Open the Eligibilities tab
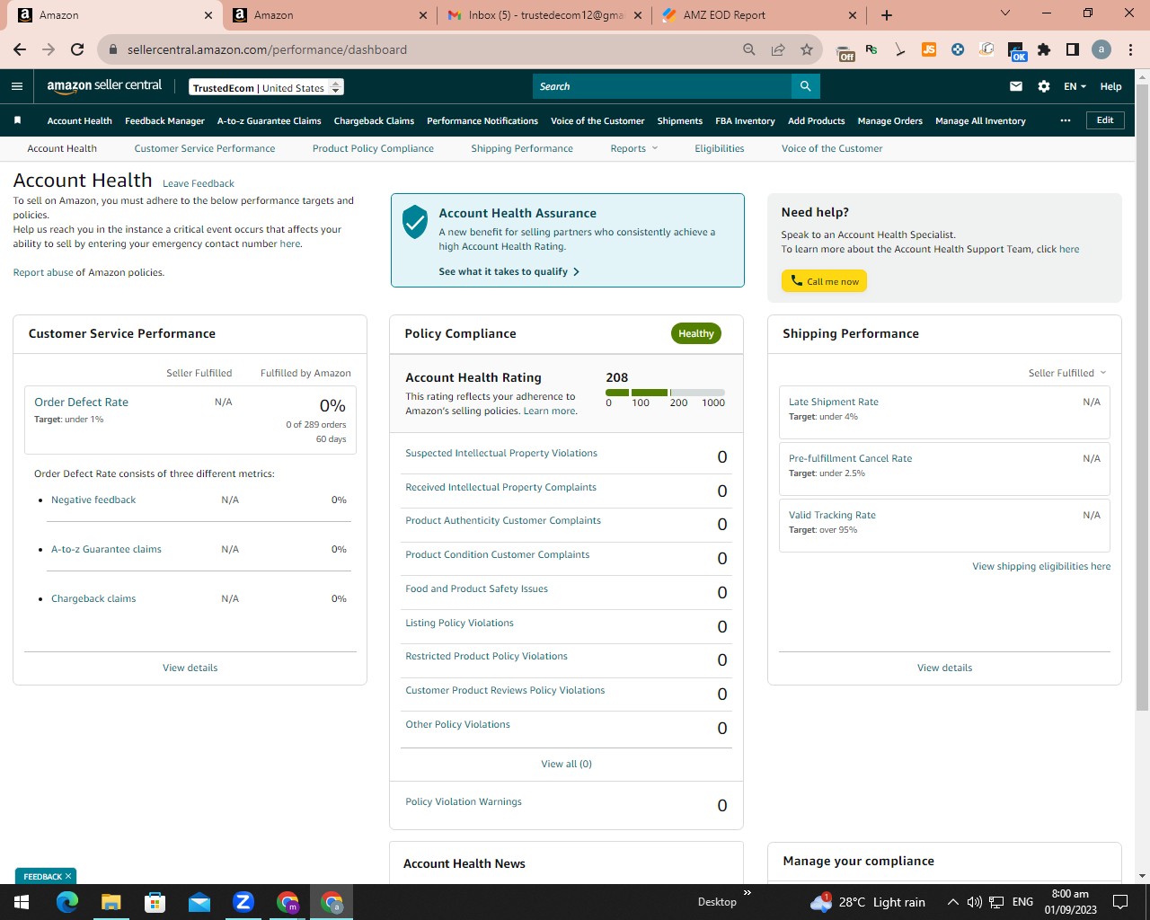This screenshot has width=1150, height=920. click(x=720, y=148)
